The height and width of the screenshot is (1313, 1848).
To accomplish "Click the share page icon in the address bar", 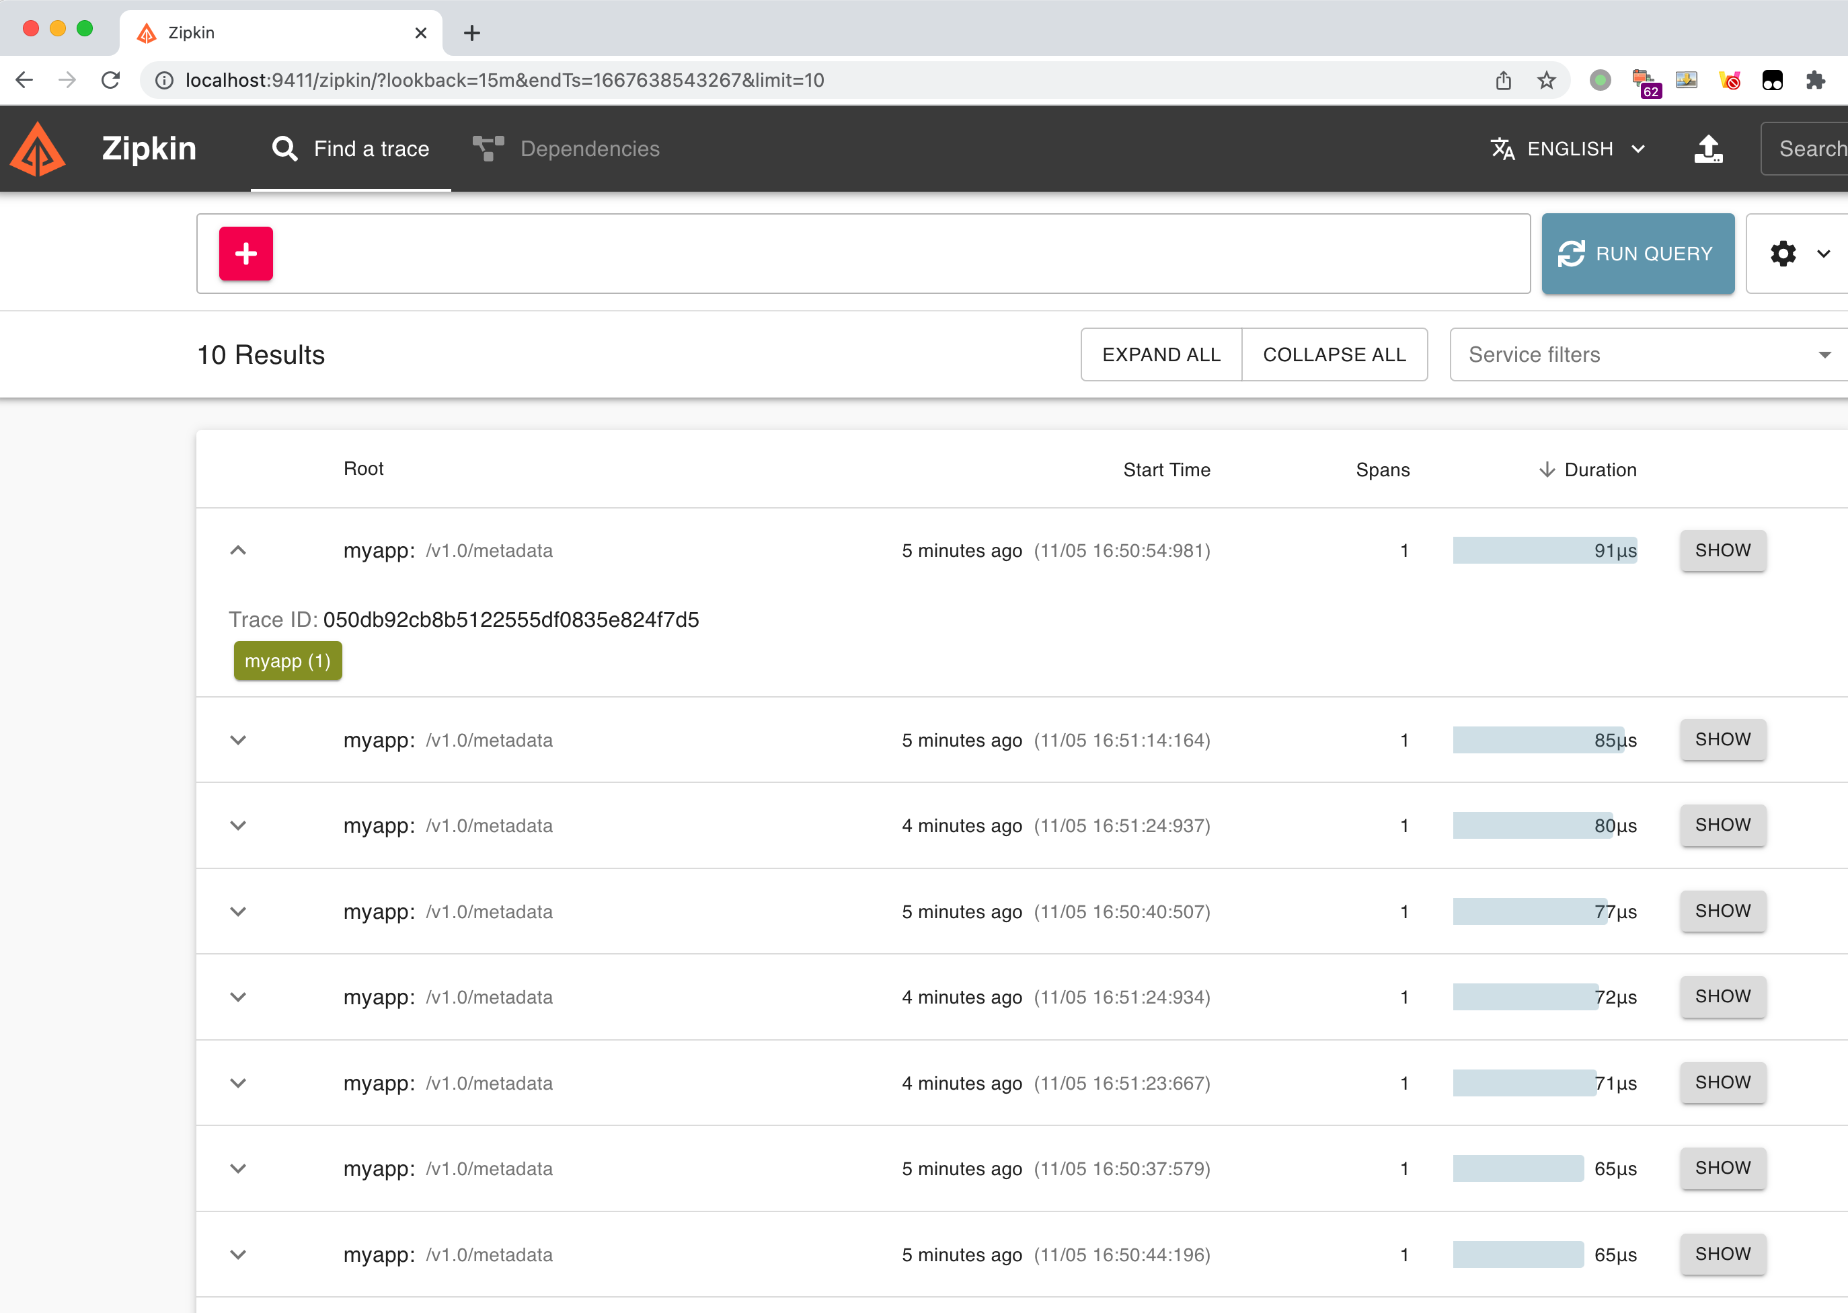I will point(1503,80).
